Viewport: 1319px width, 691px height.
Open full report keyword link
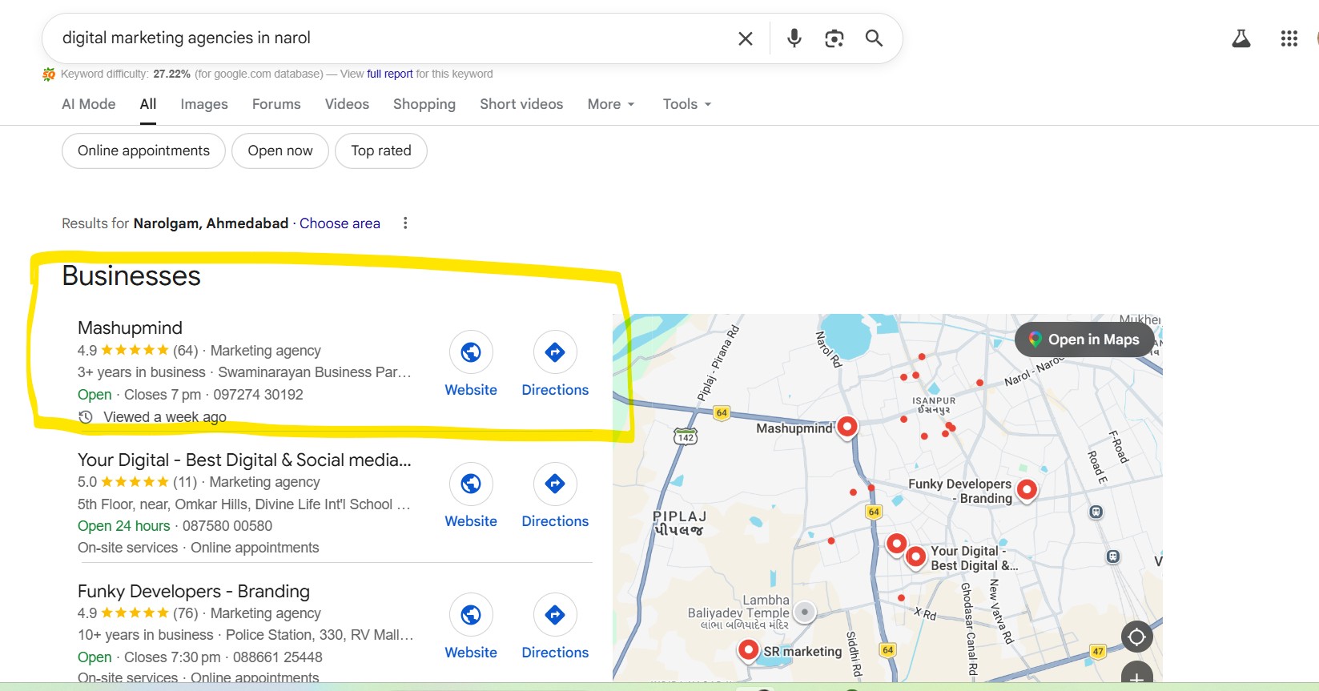coord(390,74)
